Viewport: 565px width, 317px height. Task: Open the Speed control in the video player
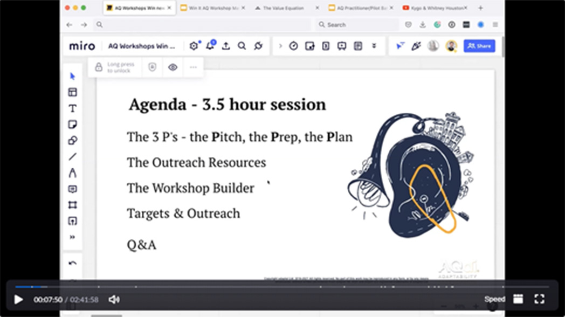coord(494,299)
